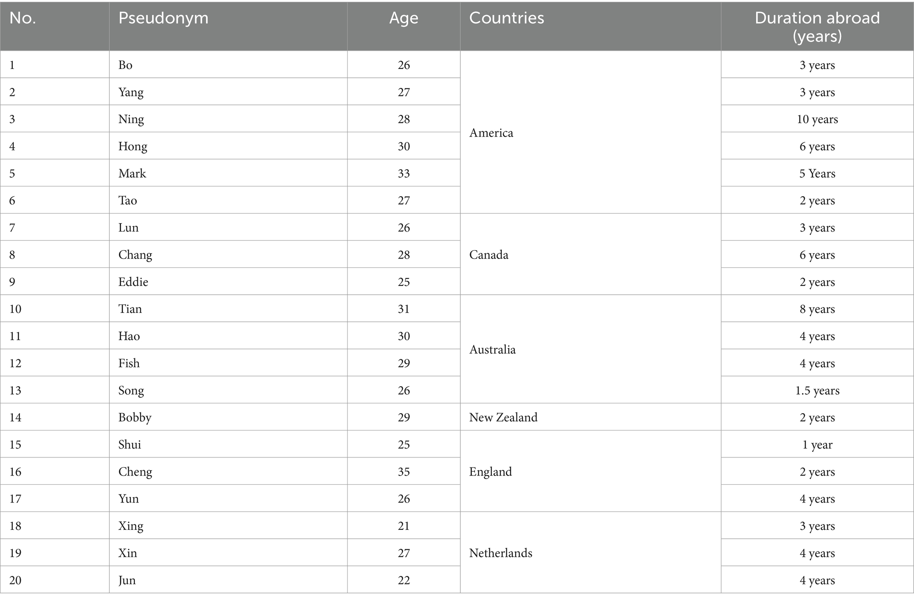Select the Age column header
Viewport: 914px width, 601px height.
pyautogui.click(x=404, y=26)
